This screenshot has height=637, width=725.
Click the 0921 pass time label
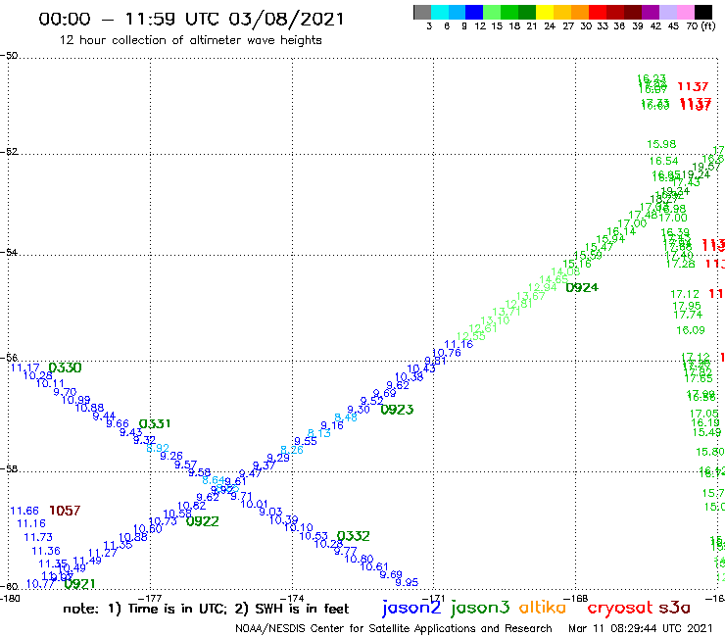point(80,584)
